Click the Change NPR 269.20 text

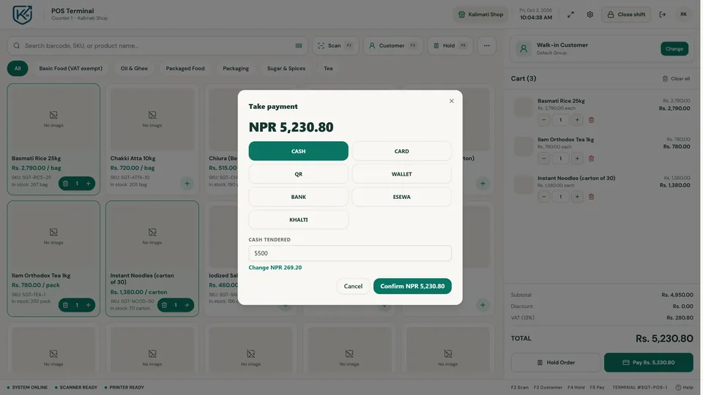275,268
